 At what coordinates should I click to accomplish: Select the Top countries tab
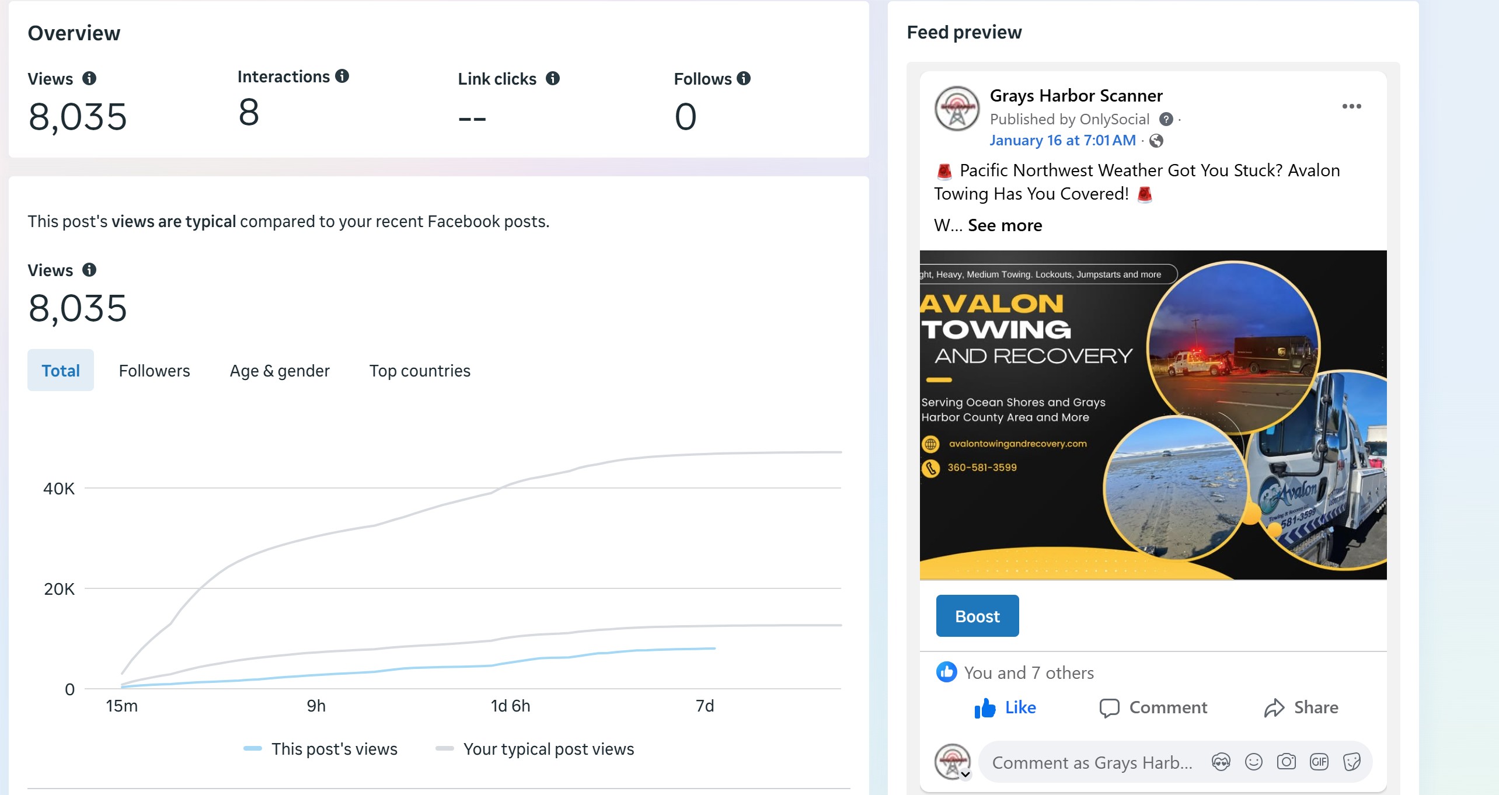pos(420,371)
